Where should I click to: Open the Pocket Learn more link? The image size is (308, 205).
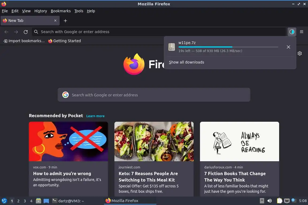point(95,116)
